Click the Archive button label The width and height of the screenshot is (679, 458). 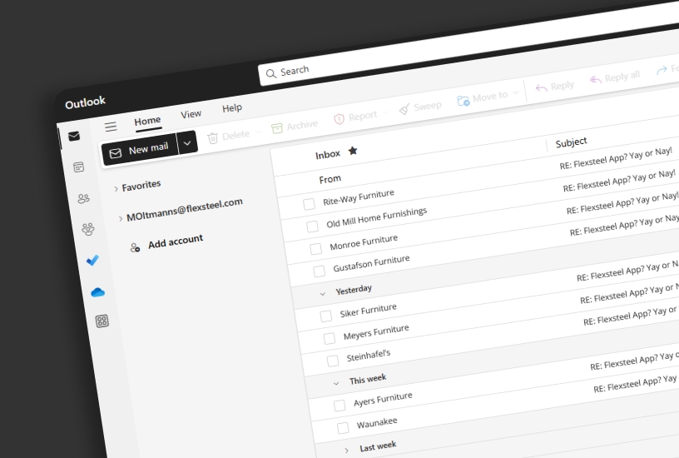tap(302, 125)
